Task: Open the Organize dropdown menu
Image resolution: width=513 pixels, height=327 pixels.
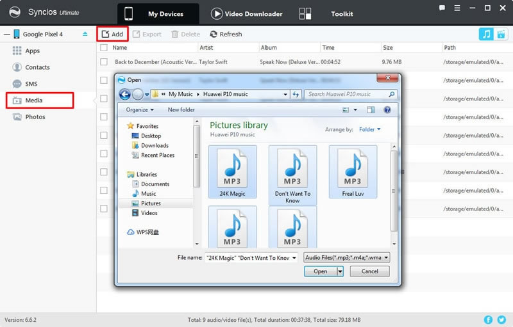Action: 140,109
